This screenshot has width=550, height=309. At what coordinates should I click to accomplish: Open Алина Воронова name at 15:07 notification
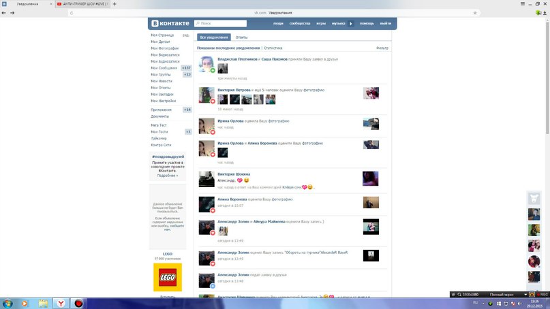[x=232, y=199]
